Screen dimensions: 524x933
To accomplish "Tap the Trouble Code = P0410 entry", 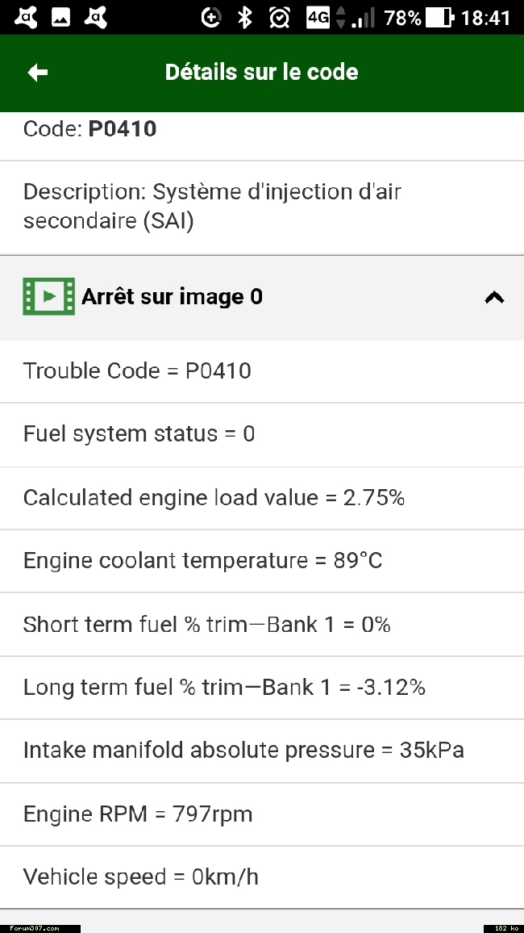I will pos(262,371).
